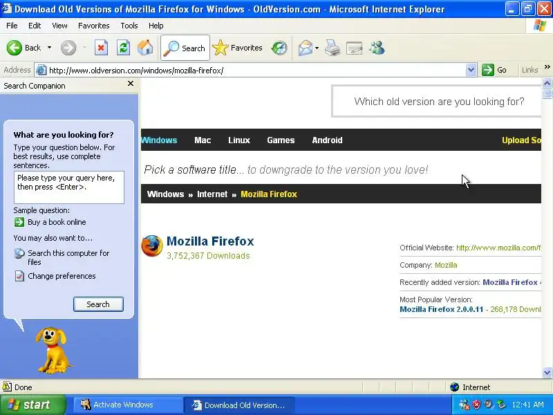553x415 pixels.
Task: Click the grayed Forward arrow button
Action: (68, 48)
